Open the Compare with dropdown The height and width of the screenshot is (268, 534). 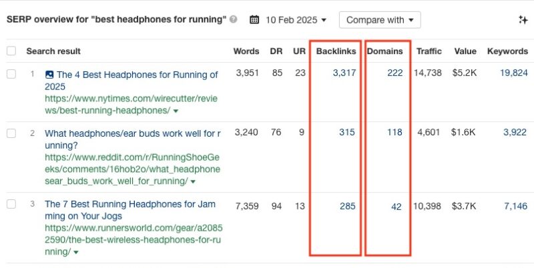pyautogui.click(x=380, y=20)
